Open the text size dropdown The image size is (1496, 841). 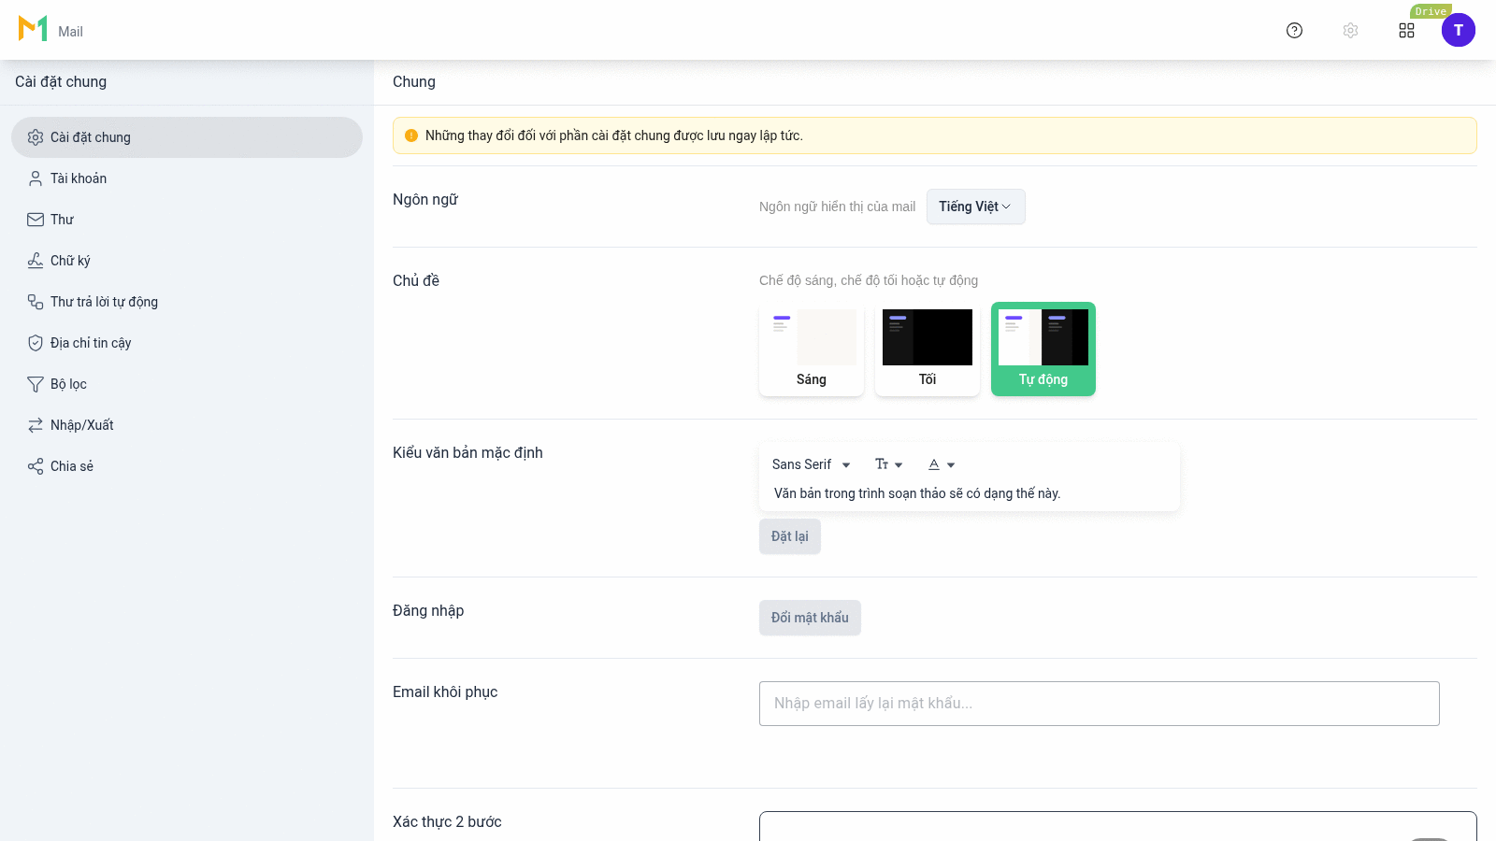pyautogui.click(x=888, y=464)
